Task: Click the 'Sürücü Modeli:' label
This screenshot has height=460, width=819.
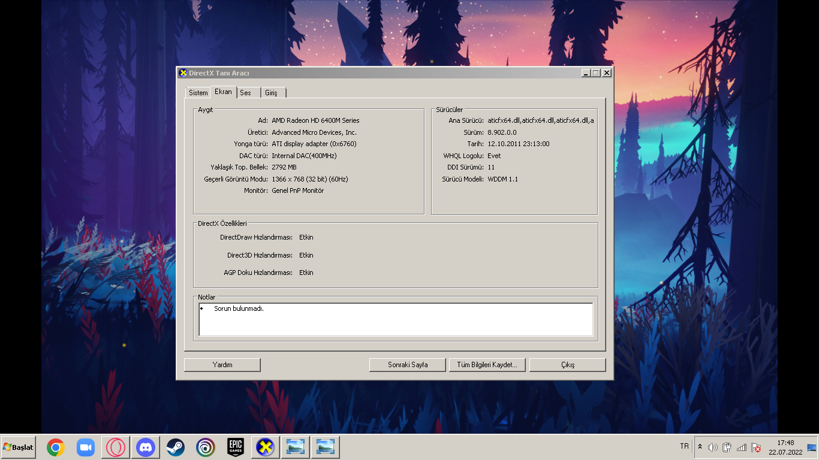Action: click(463, 179)
